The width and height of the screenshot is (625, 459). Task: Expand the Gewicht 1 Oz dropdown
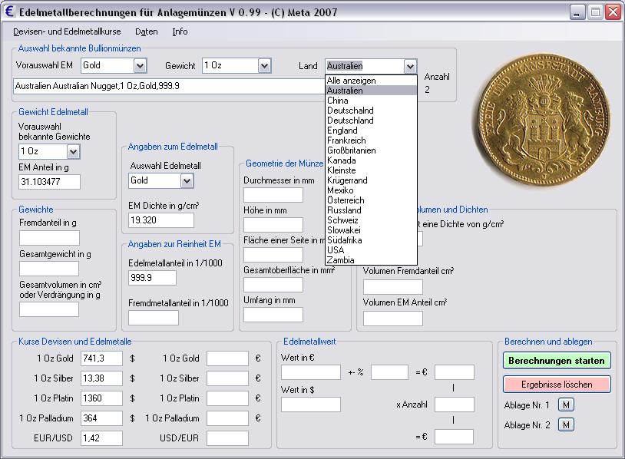(264, 66)
